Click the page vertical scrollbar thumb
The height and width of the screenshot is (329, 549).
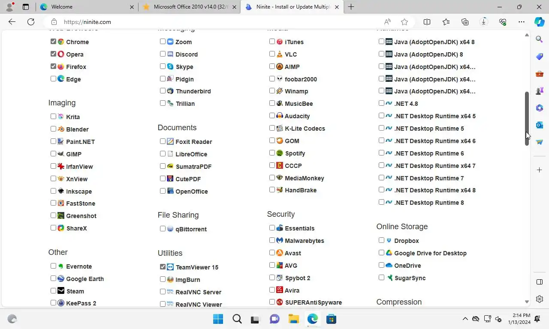(x=527, y=118)
